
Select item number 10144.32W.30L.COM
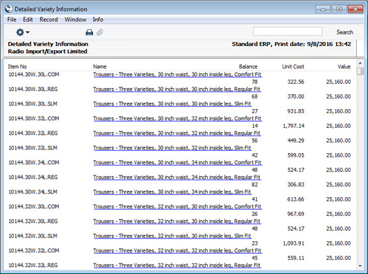[34, 206]
